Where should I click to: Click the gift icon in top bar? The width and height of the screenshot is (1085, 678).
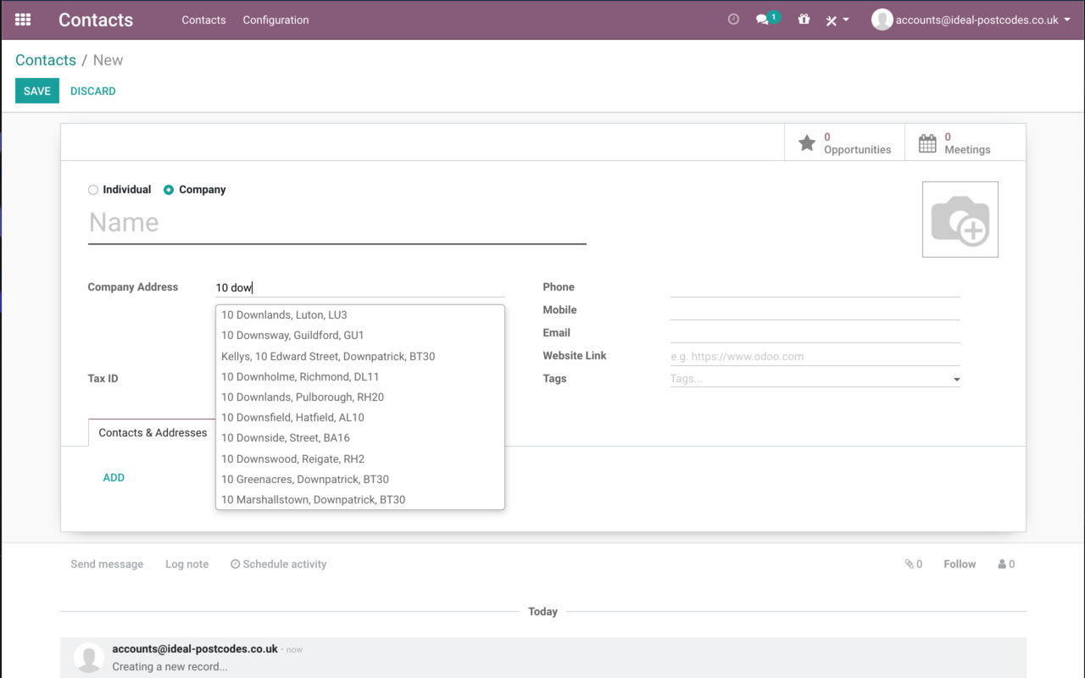tap(804, 19)
